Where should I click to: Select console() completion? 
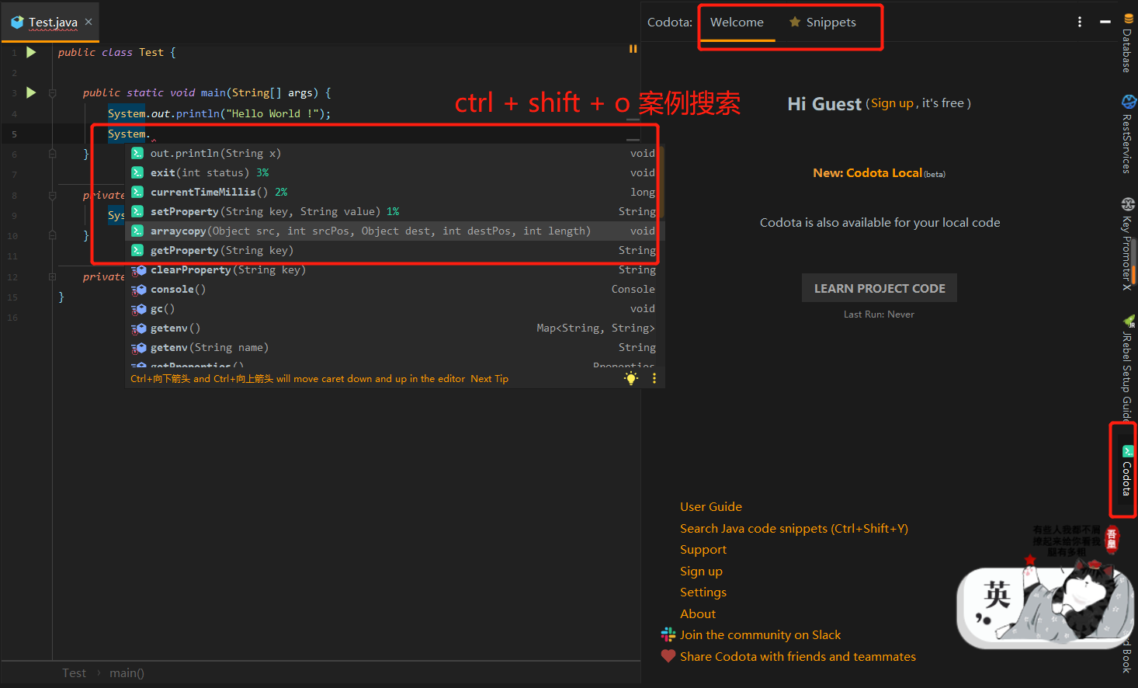pyautogui.click(x=394, y=289)
